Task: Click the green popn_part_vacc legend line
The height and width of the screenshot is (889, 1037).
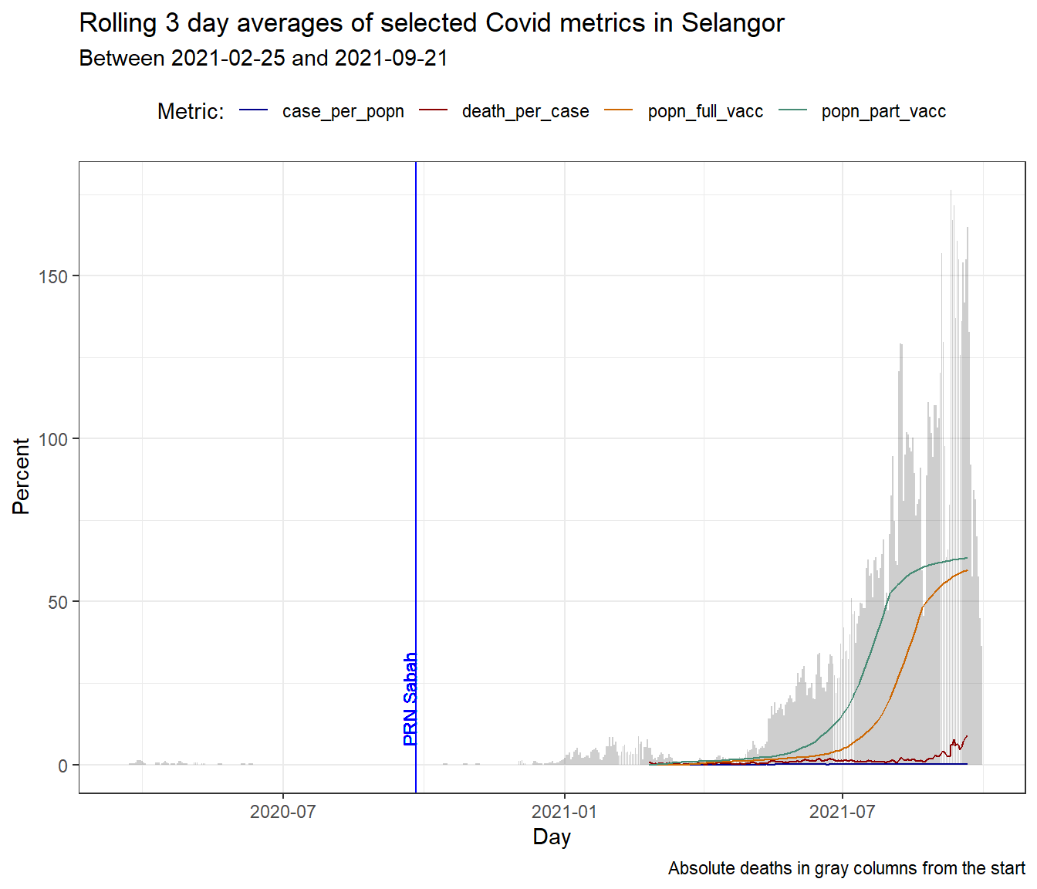Action: pyautogui.click(x=793, y=110)
